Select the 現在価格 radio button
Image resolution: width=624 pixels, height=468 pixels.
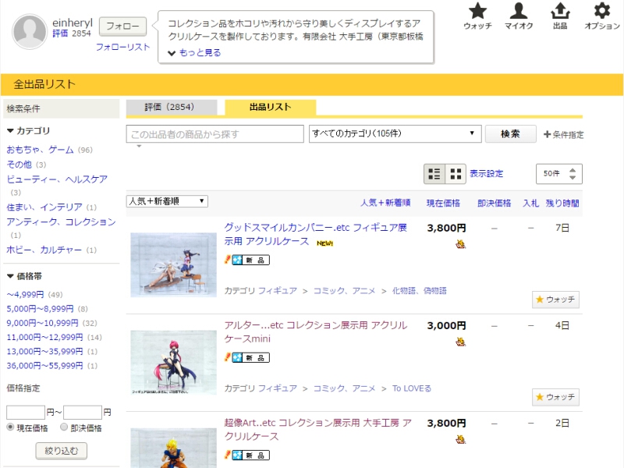pyautogui.click(x=11, y=428)
